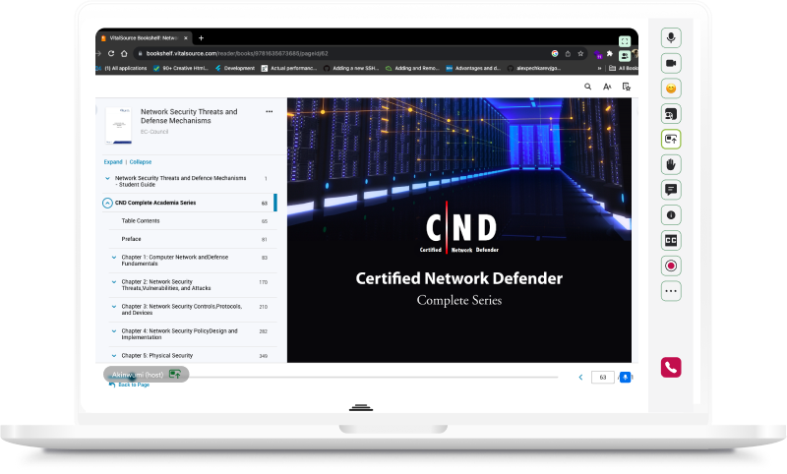Screen dimensions: 787x474
Task: Click the share screen icon with green border
Action: click(x=671, y=139)
